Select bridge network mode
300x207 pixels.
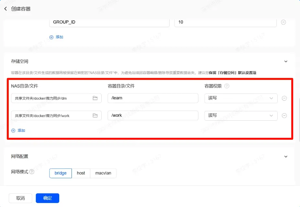click(61, 173)
